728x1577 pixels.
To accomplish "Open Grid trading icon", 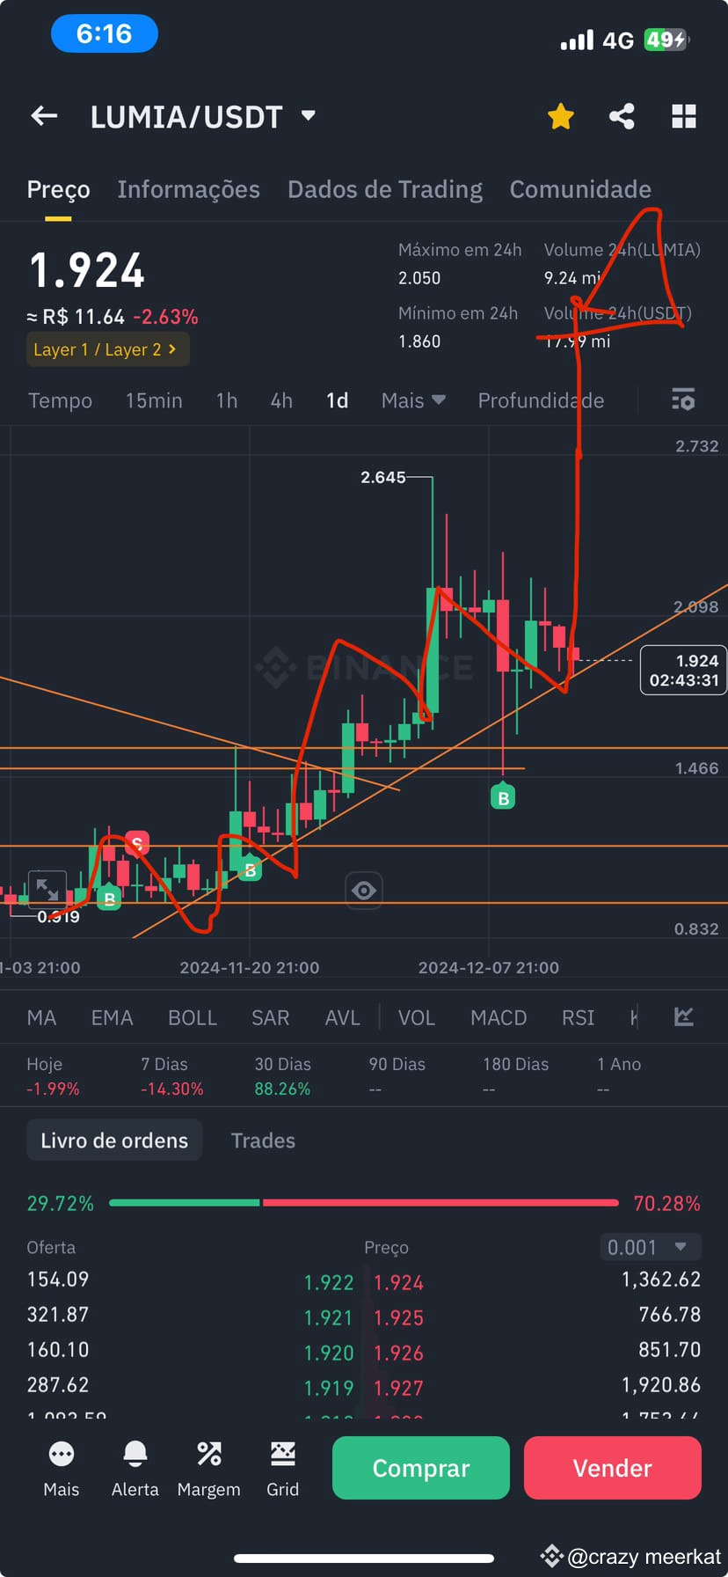I will 283,1469.
